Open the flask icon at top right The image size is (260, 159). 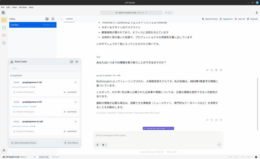pyautogui.click(x=256, y=13)
